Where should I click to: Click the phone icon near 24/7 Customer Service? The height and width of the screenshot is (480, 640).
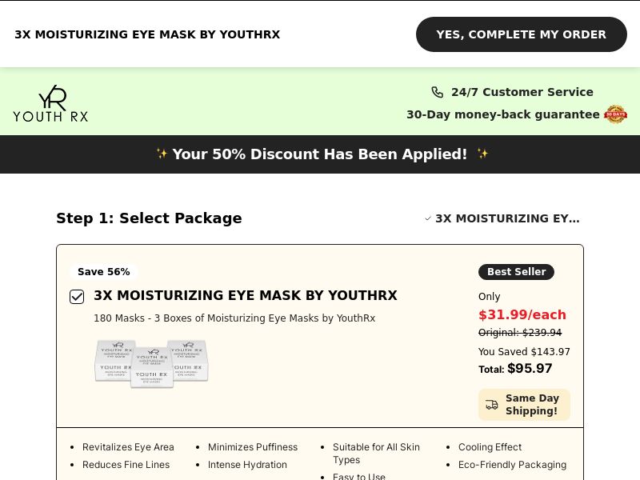[438, 92]
